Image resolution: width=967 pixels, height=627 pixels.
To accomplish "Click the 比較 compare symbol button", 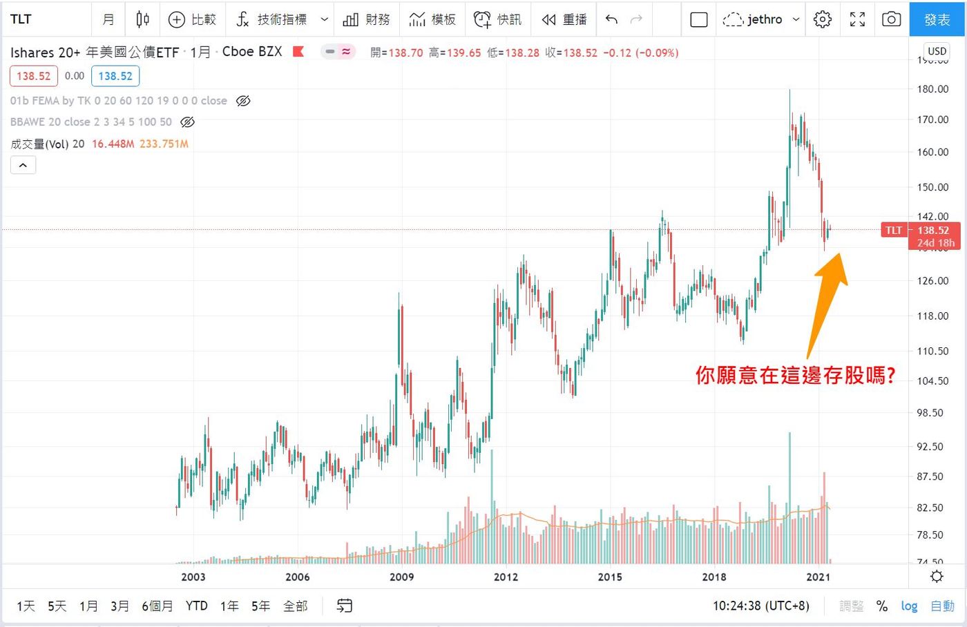I will (x=193, y=19).
